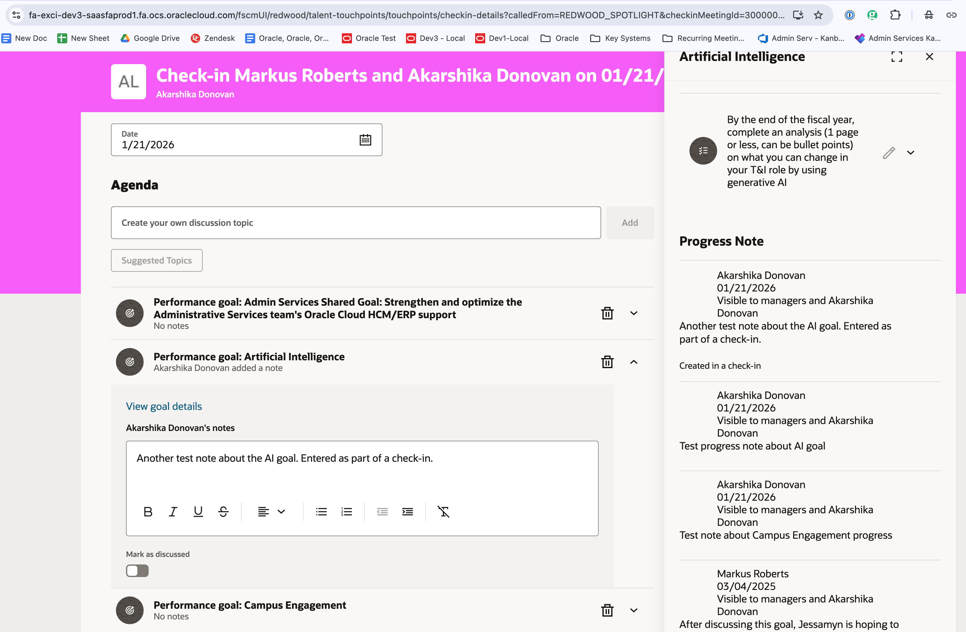Open the date picker calendar icon
Viewport: 966px width, 632px height.
(365, 140)
